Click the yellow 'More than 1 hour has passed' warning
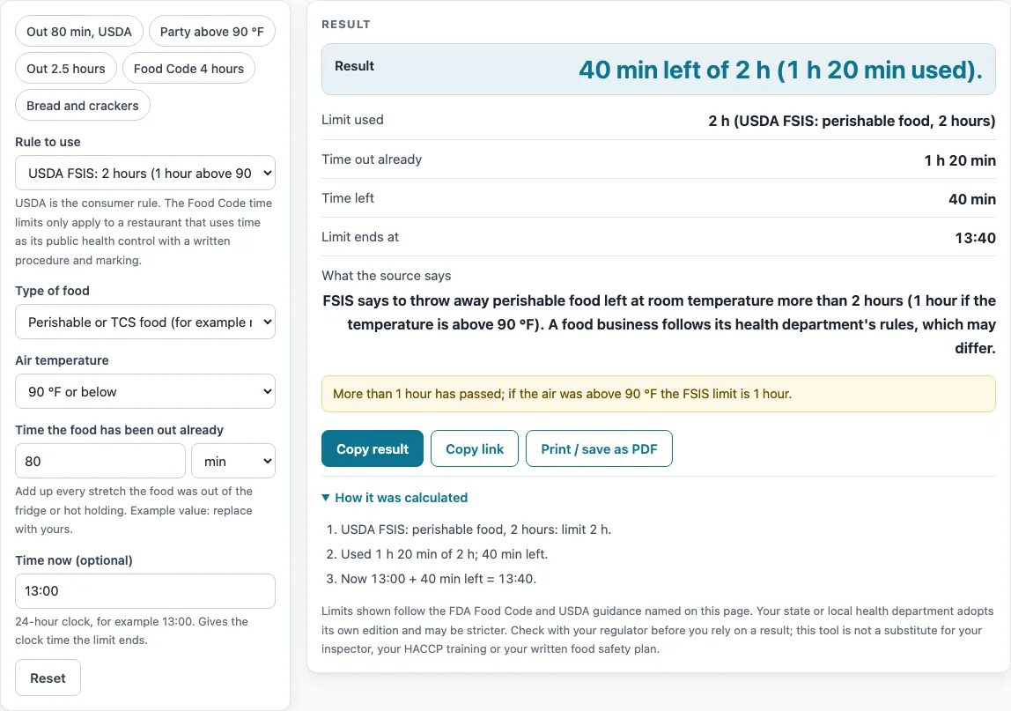This screenshot has width=1011, height=711. click(659, 394)
